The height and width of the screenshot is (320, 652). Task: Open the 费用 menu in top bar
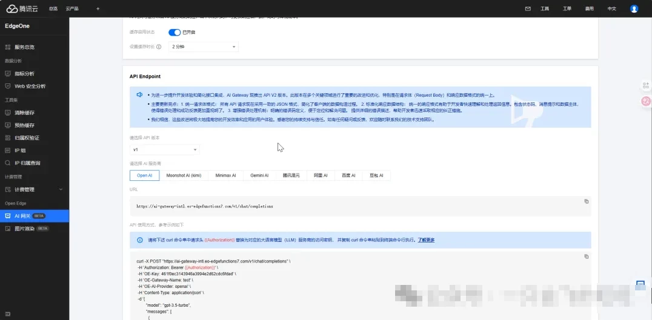tap(589, 8)
